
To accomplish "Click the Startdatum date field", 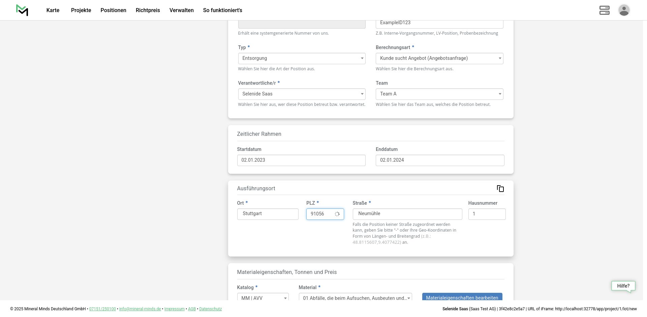I will pyautogui.click(x=301, y=160).
